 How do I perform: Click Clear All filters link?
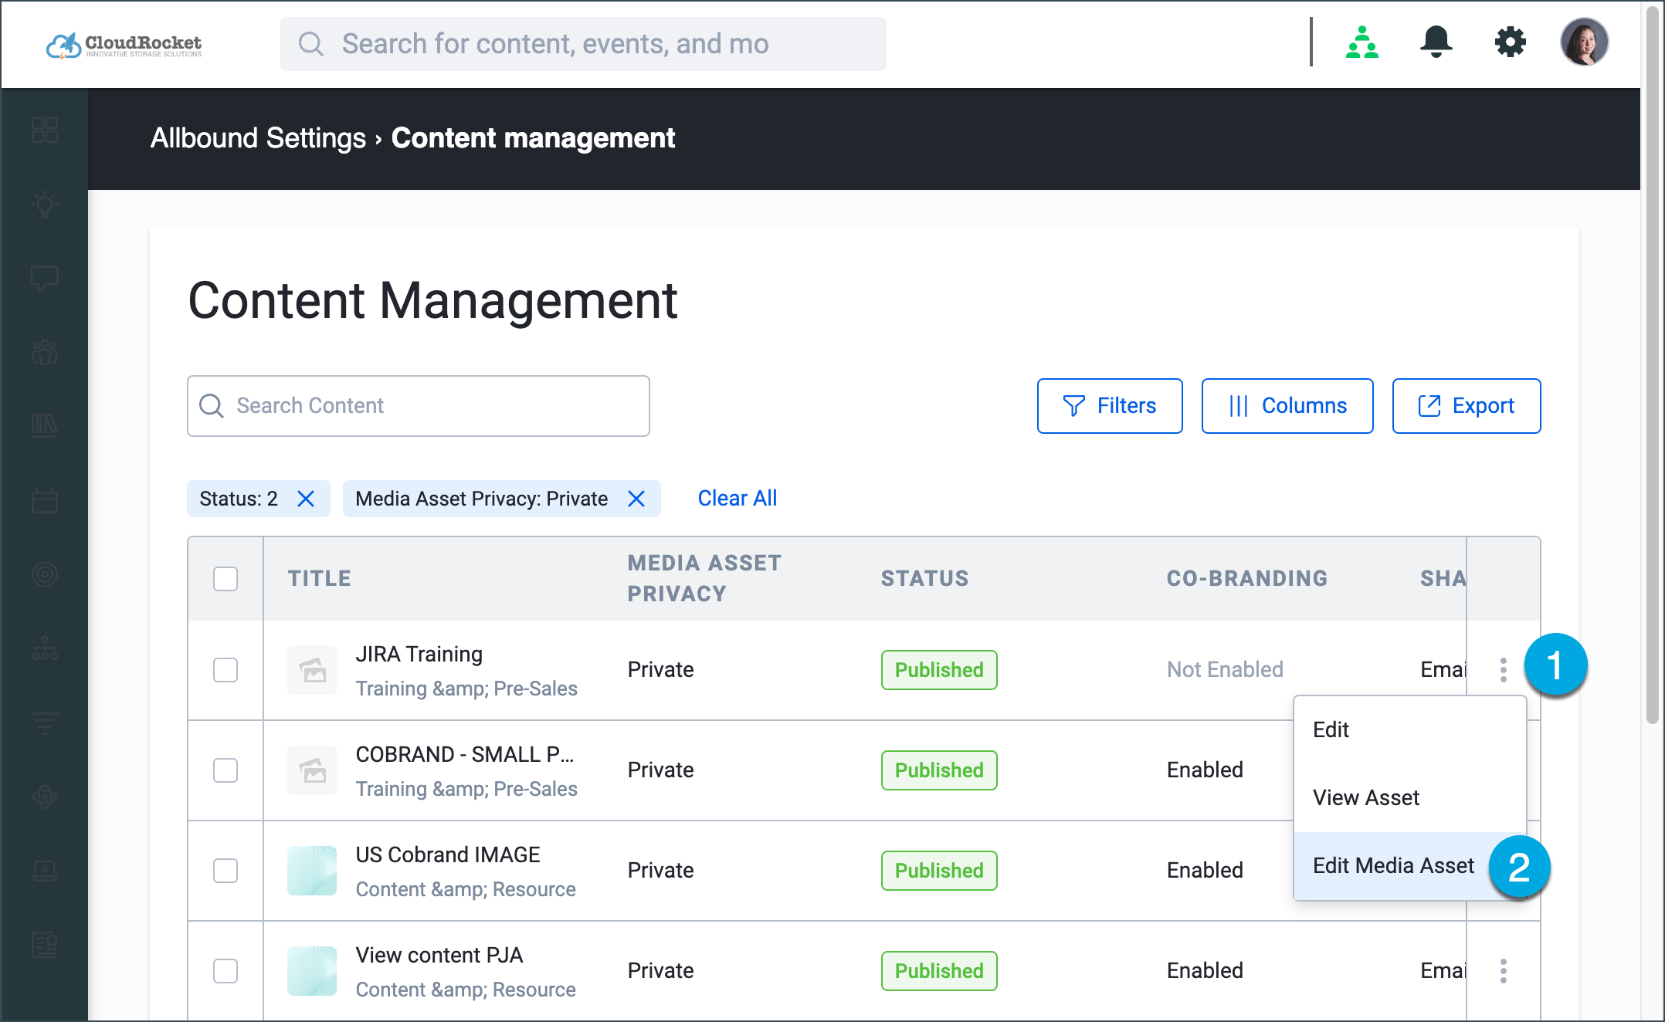tap(738, 499)
